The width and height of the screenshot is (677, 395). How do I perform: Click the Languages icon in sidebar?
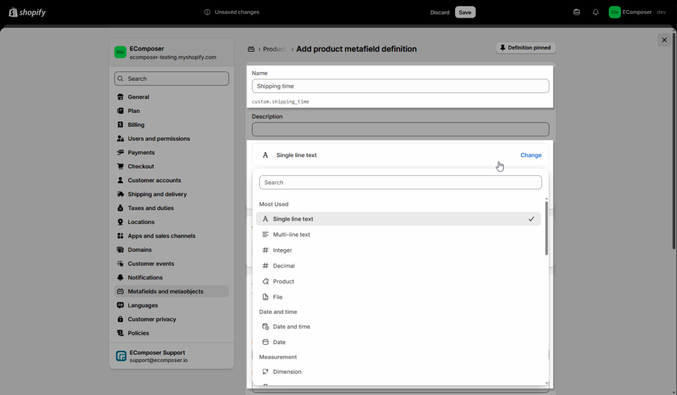point(120,305)
